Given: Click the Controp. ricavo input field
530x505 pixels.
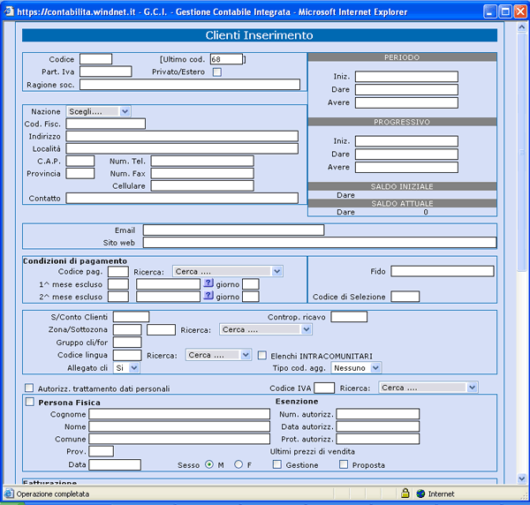Looking at the screenshot, I should (349, 317).
